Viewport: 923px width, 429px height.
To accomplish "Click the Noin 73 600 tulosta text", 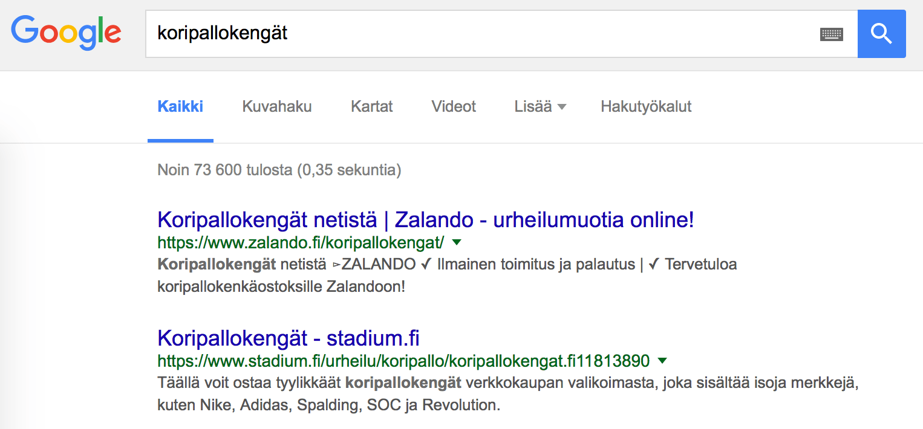I will click(x=279, y=170).
